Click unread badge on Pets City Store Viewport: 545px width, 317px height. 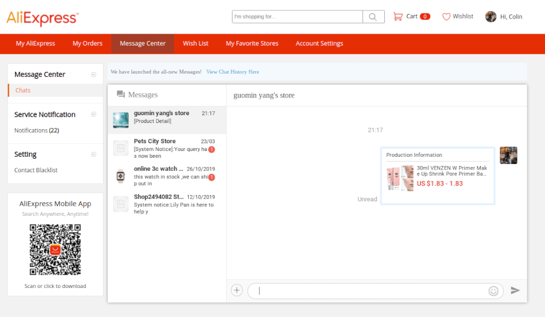(x=212, y=149)
